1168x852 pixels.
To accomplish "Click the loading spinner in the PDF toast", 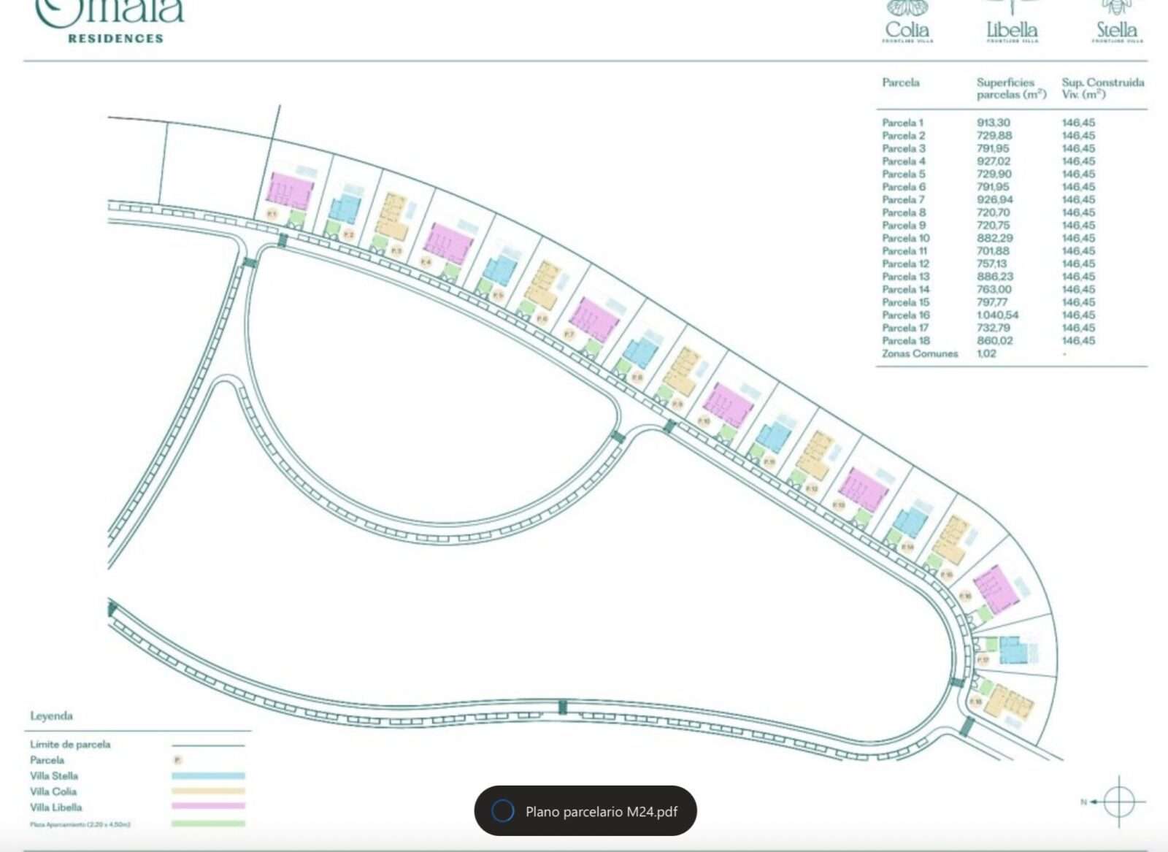I will (502, 811).
